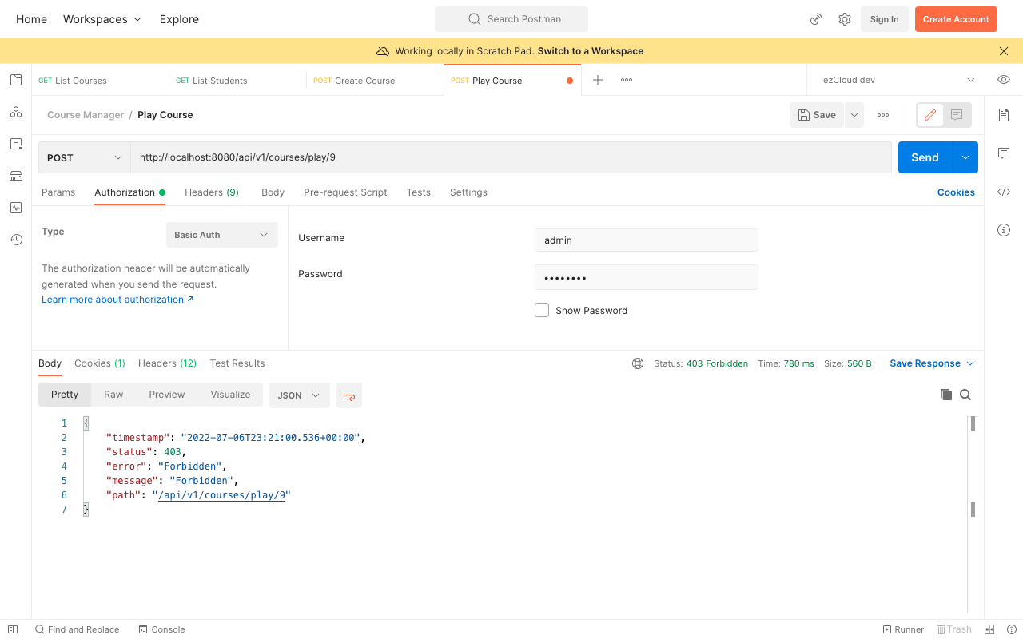Open Documentation icon in right sidebar
This screenshot has height=639, width=1023.
[1004, 115]
